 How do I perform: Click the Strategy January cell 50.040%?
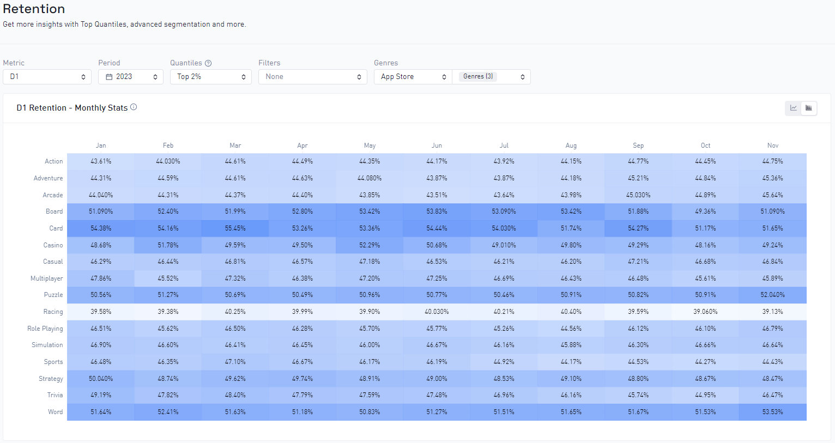[101, 379]
